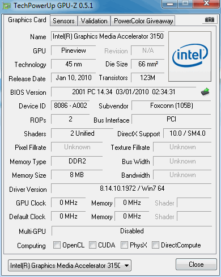221x277 pixels.
Task: Click the BIOS Version field
Action: click(124, 92)
